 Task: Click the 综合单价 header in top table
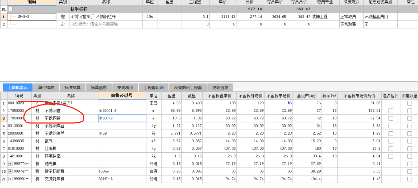tap(275, 2)
